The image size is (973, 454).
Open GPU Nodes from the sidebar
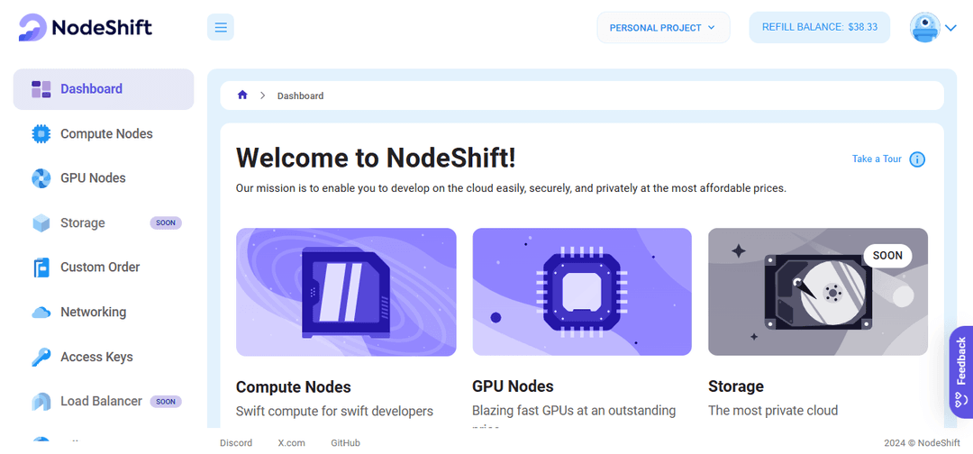click(93, 178)
